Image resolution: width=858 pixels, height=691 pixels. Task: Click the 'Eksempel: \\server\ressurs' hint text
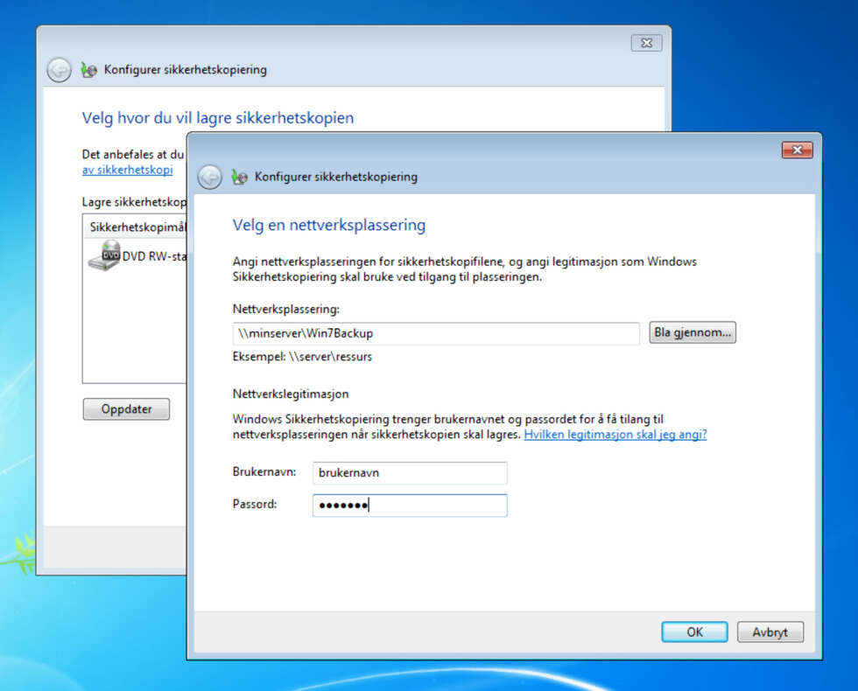pyautogui.click(x=302, y=357)
